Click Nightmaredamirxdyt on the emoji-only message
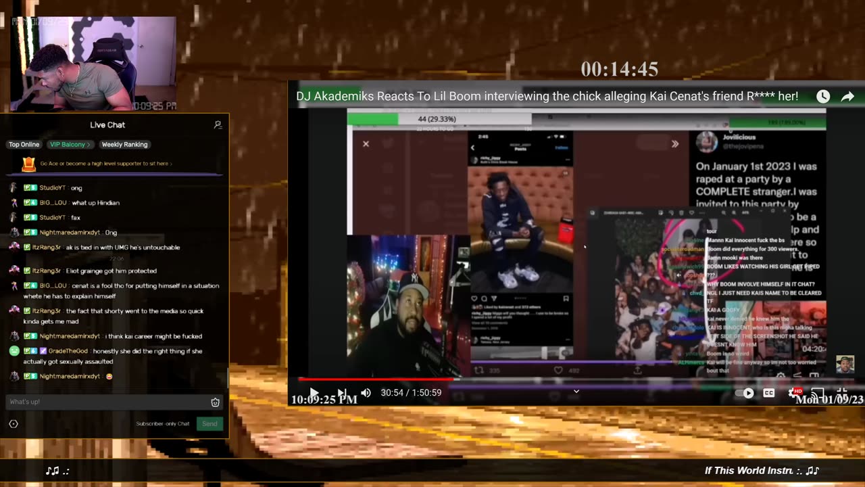The width and height of the screenshot is (865, 487). 70,376
